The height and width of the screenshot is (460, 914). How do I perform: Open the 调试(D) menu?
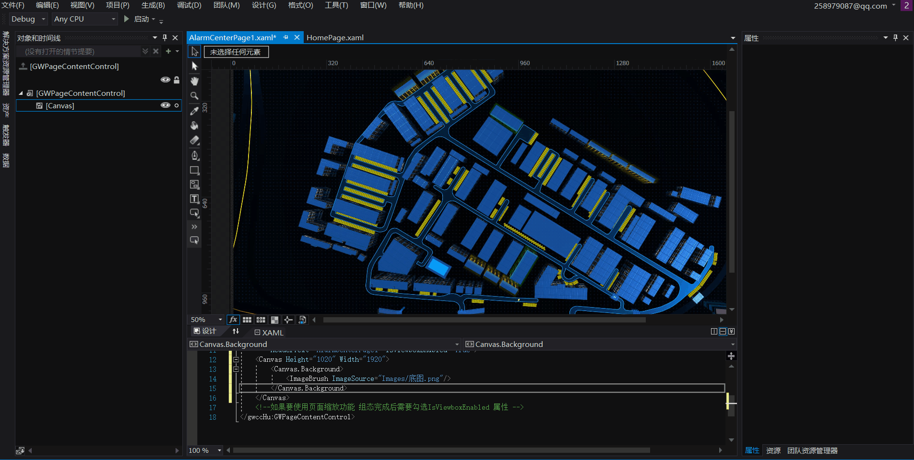click(189, 5)
